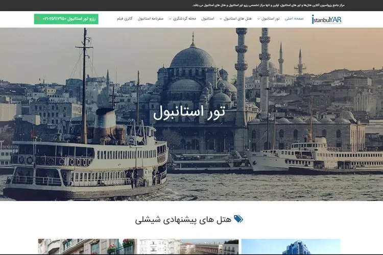Click the تور استانبول hero banner title
Image resolution: width=383 pixels, height=255 pixels.
coord(189,112)
